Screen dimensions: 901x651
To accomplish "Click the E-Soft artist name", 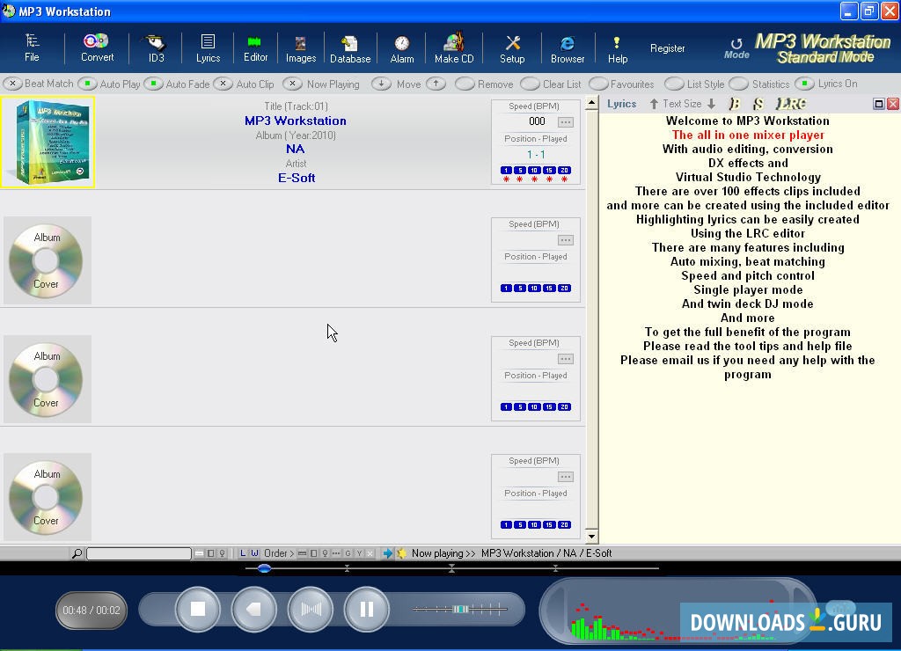I will (297, 178).
